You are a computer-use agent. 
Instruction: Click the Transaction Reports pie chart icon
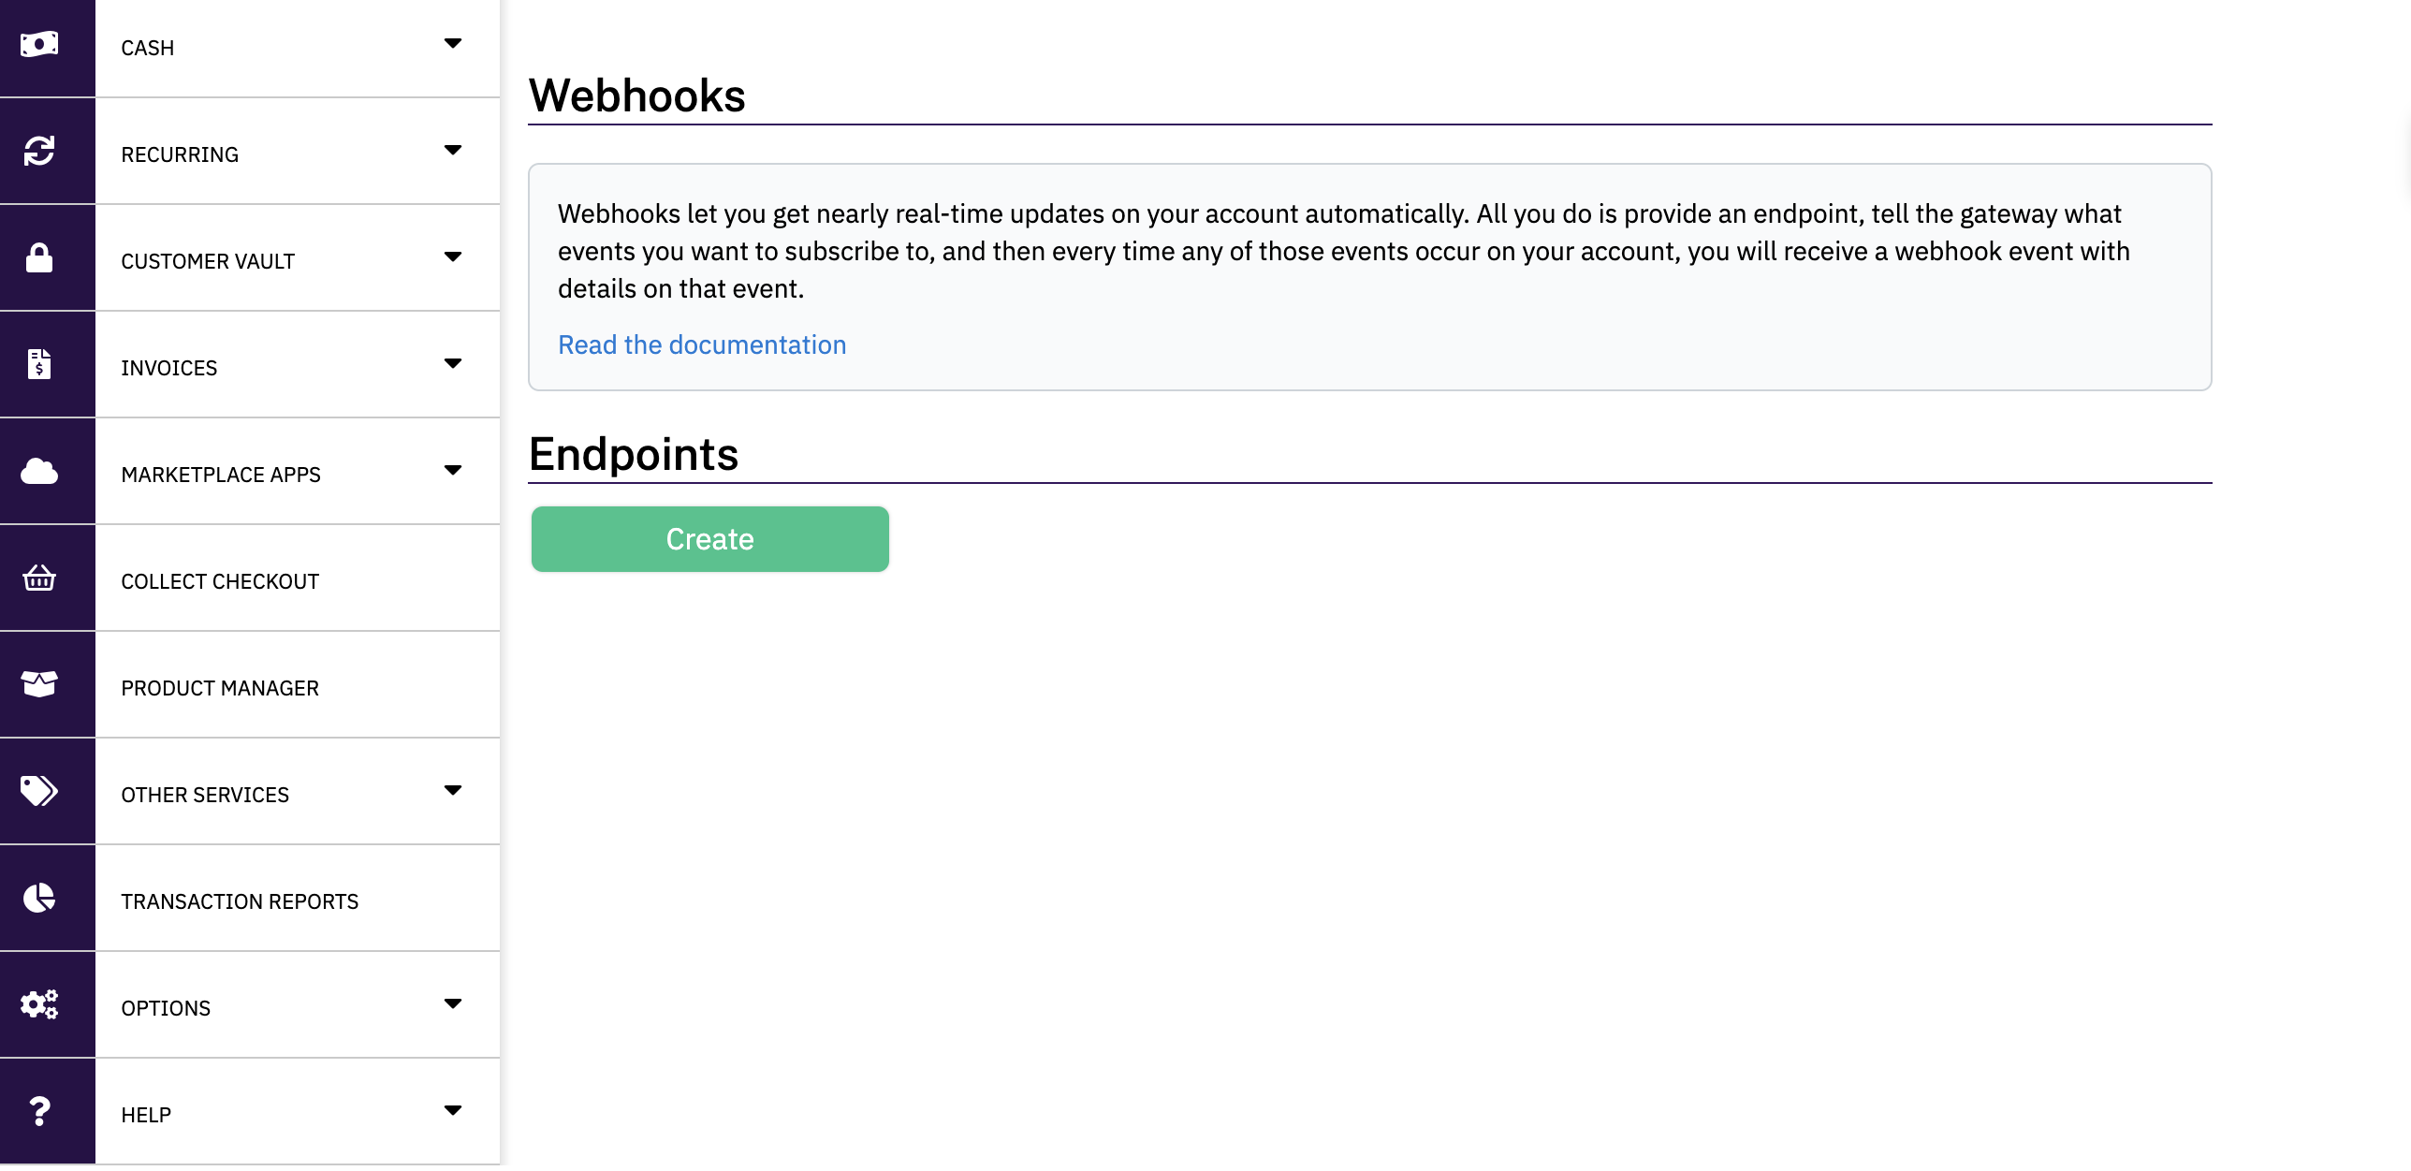click(x=39, y=898)
